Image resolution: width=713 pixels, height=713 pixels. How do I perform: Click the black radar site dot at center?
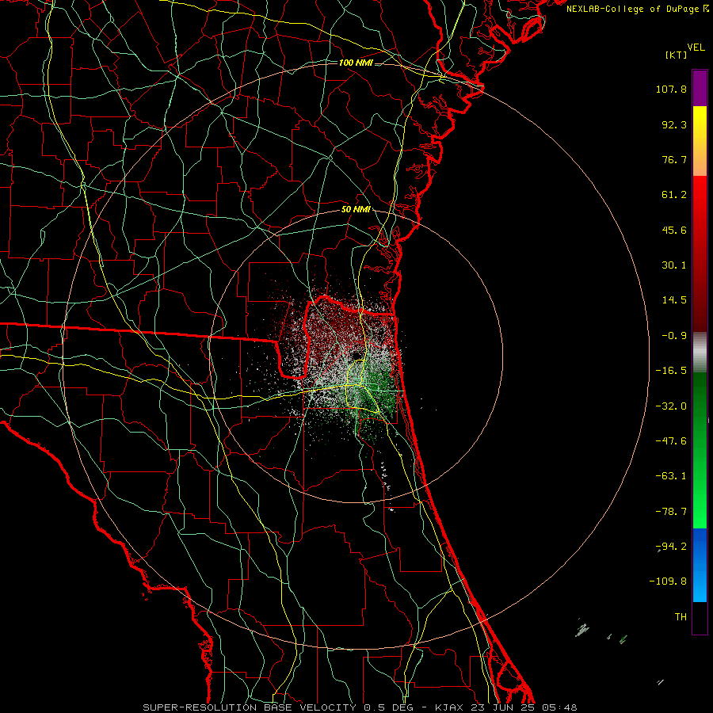pyautogui.click(x=356, y=354)
